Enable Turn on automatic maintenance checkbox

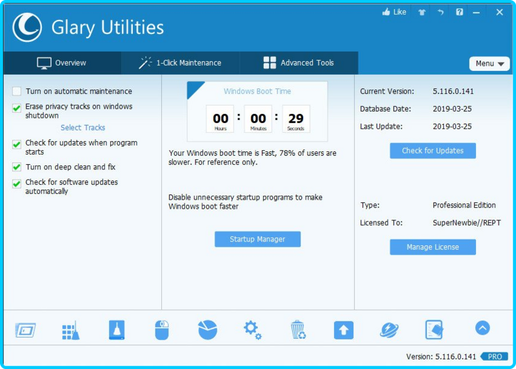17,91
